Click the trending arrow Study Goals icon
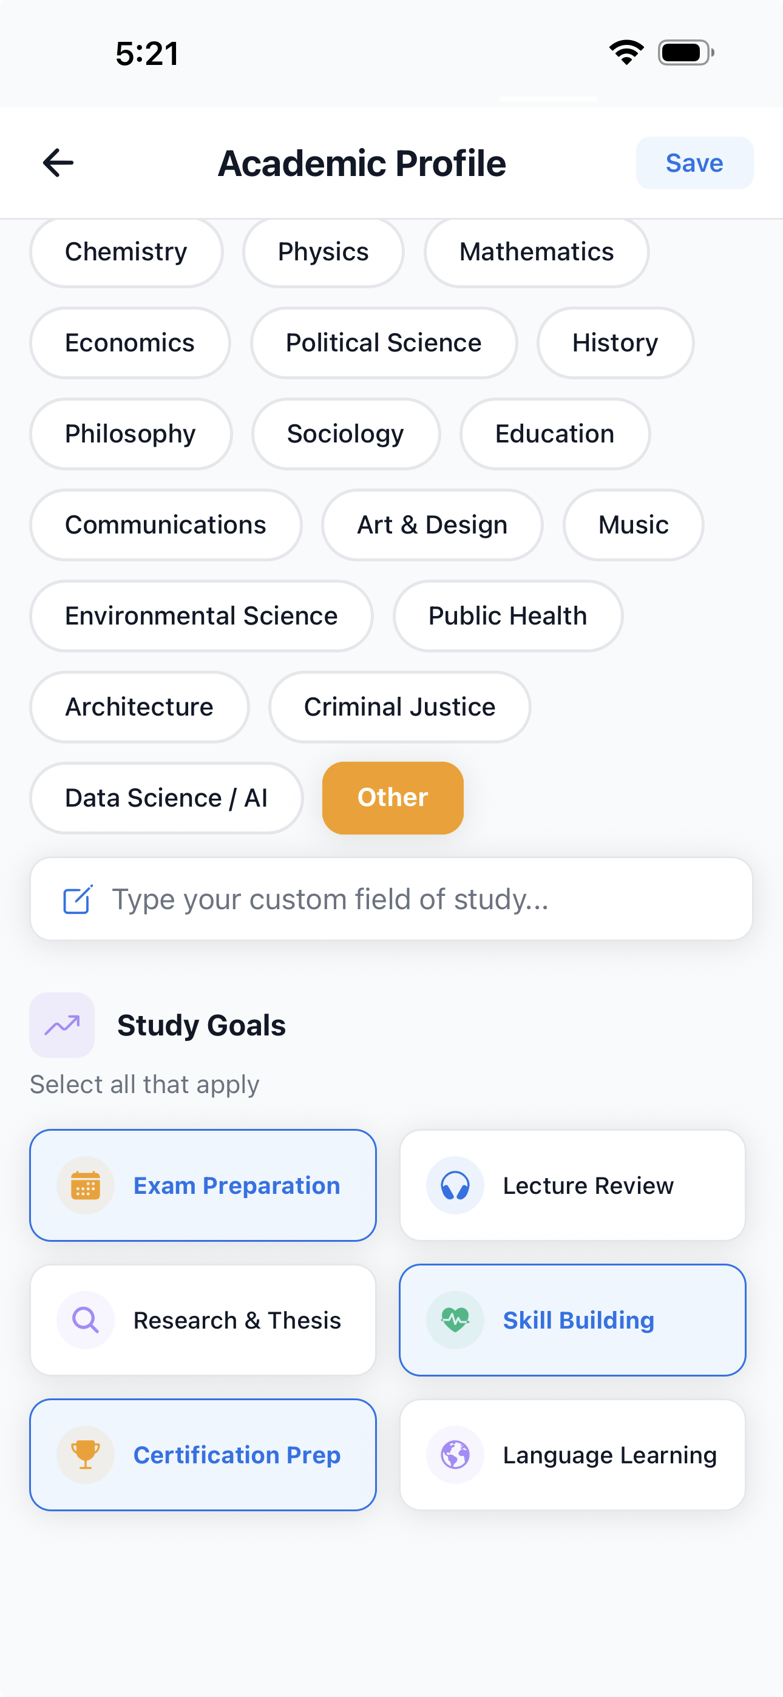This screenshot has width=783, height=1697. point(62,1025)
